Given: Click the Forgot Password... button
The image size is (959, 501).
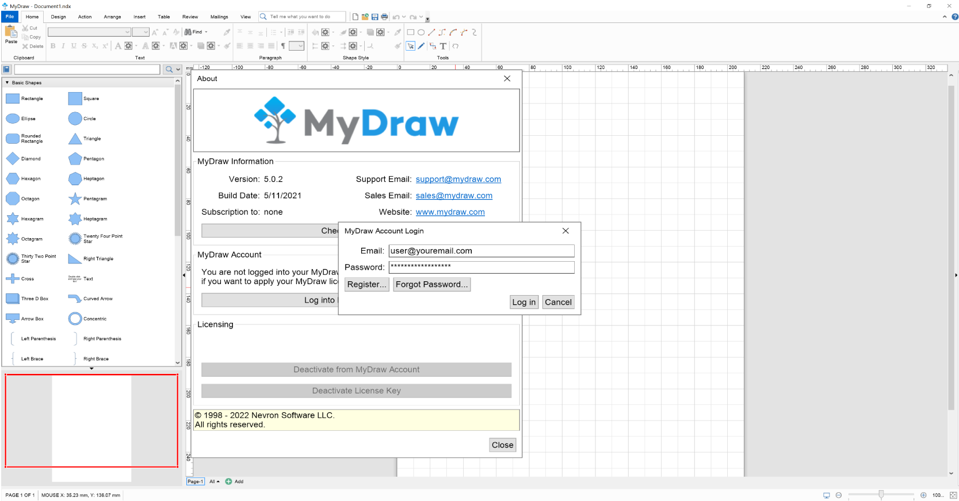Looking at the screenshot, I should pos(432,284).
